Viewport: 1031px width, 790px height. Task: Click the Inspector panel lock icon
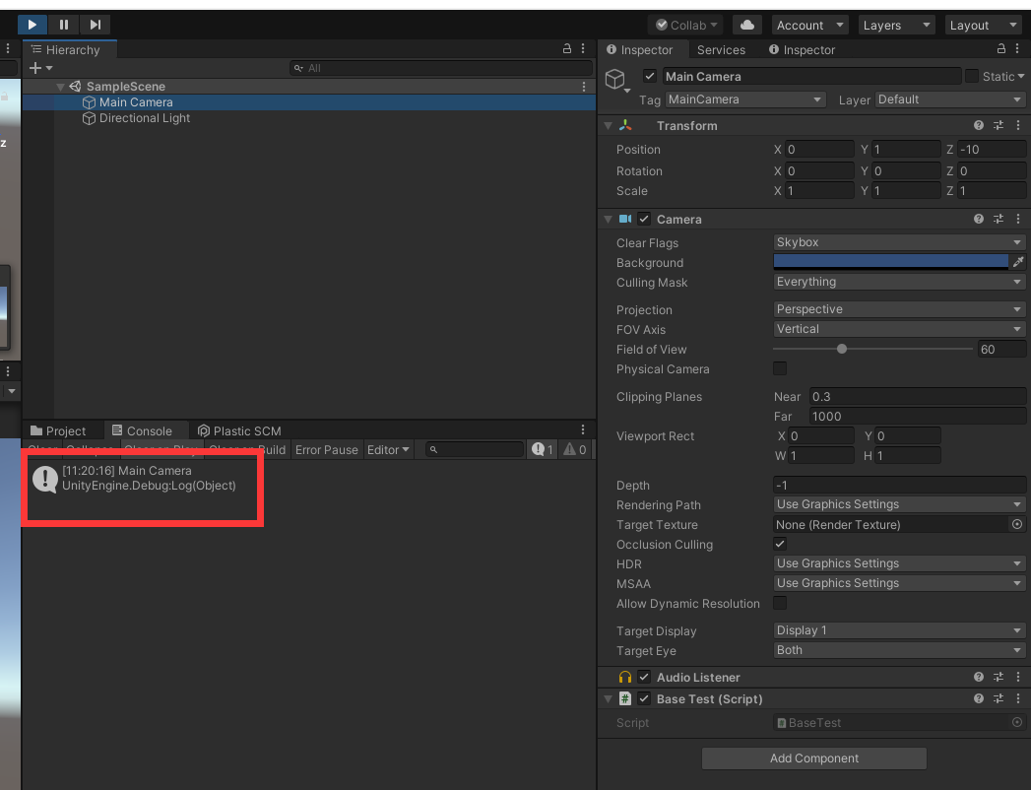click(x=1000, y=48)
